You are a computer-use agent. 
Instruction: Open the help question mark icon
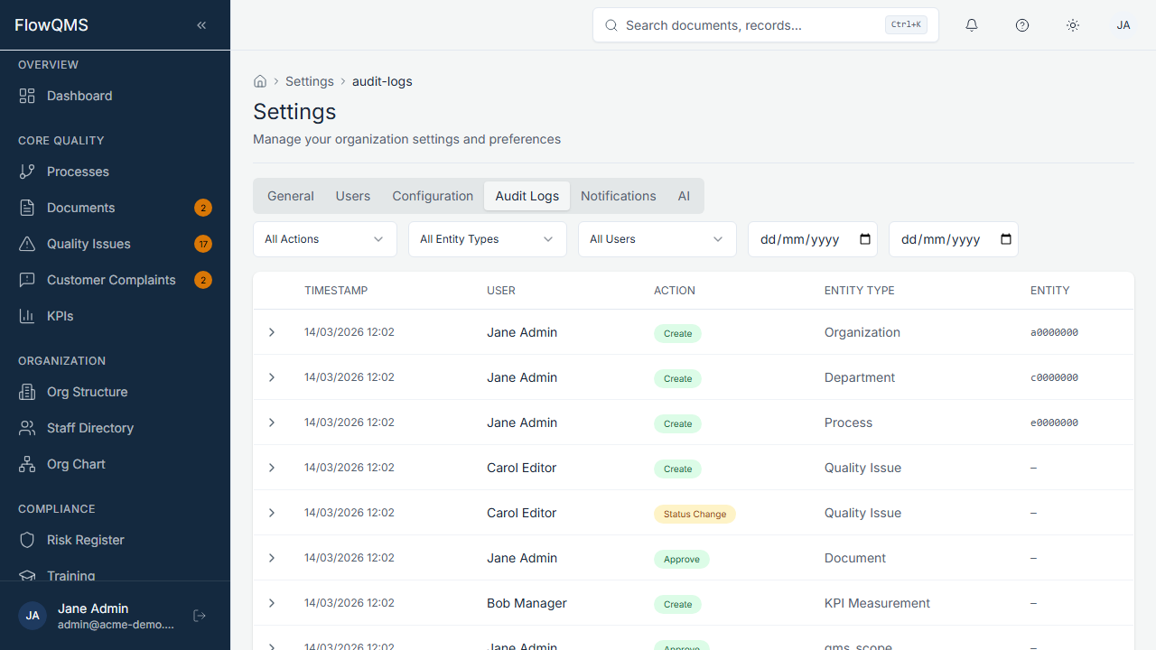[x=1022, y=25]
